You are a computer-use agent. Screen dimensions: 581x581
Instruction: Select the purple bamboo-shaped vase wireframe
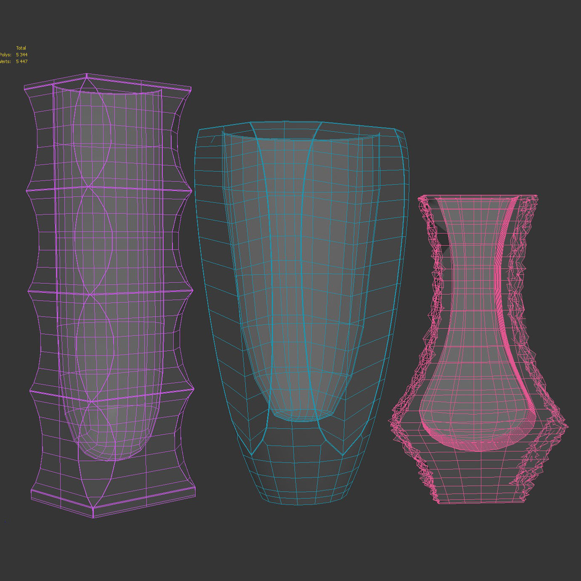(x=109, y=296)
